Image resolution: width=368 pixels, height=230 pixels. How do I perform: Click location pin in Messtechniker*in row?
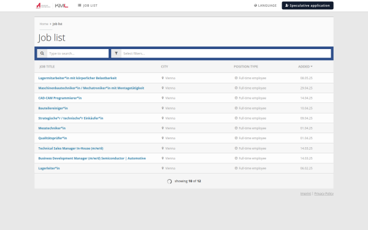pyautogui.click(x=163, y=128)
